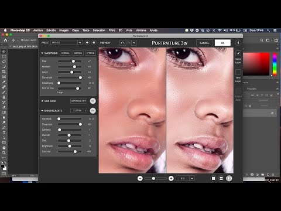Image resolution: width=281 pixels, height=211 pixels.
Task: Select the History Brush tool
Action: pyautogui.click(x=4, y=102)
